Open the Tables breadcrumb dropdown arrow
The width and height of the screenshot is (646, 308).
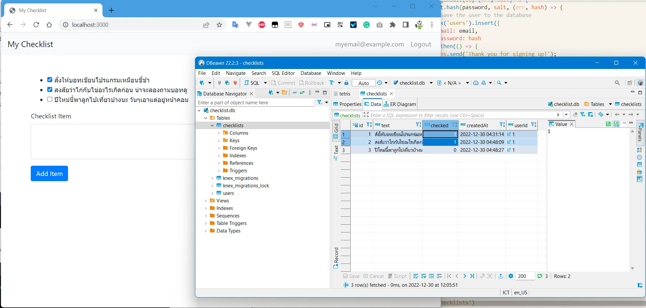click(x=610, y=104)
